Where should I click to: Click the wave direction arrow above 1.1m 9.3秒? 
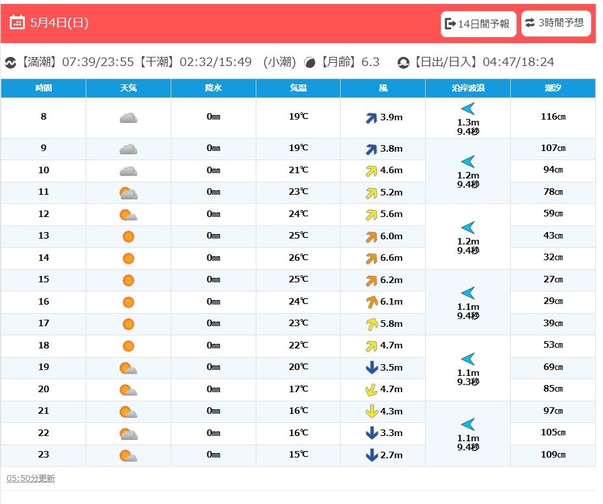[468, 359]
